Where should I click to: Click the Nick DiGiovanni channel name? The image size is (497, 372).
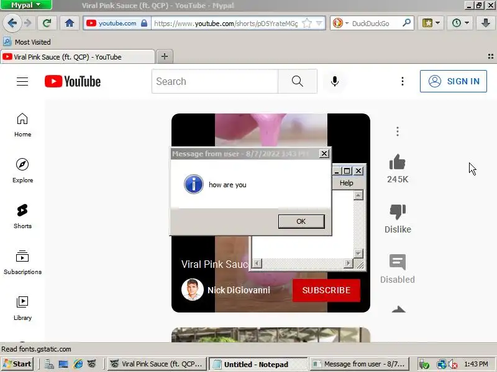(239, 290)
